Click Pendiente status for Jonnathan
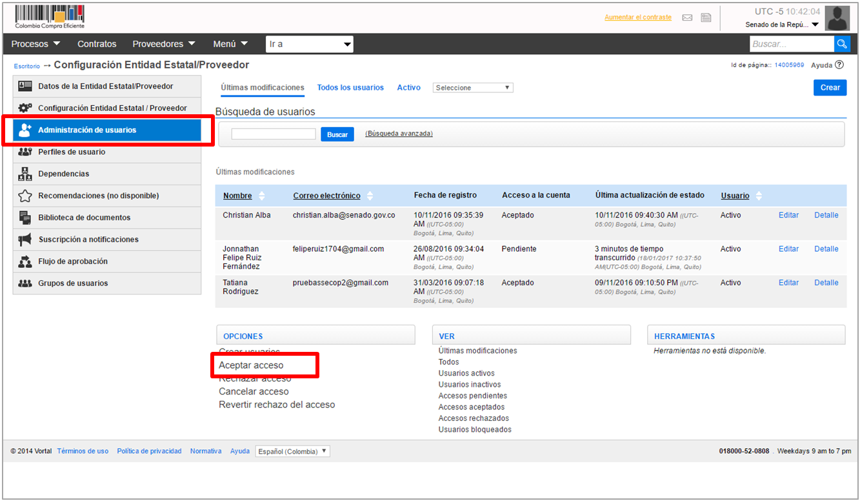Screen dimensions: 860x501 pos(519,249)
